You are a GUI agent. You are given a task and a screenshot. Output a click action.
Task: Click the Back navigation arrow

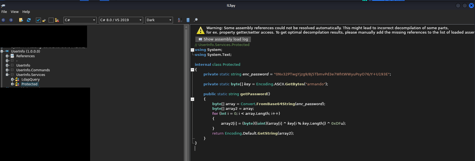tap(3, 20)
